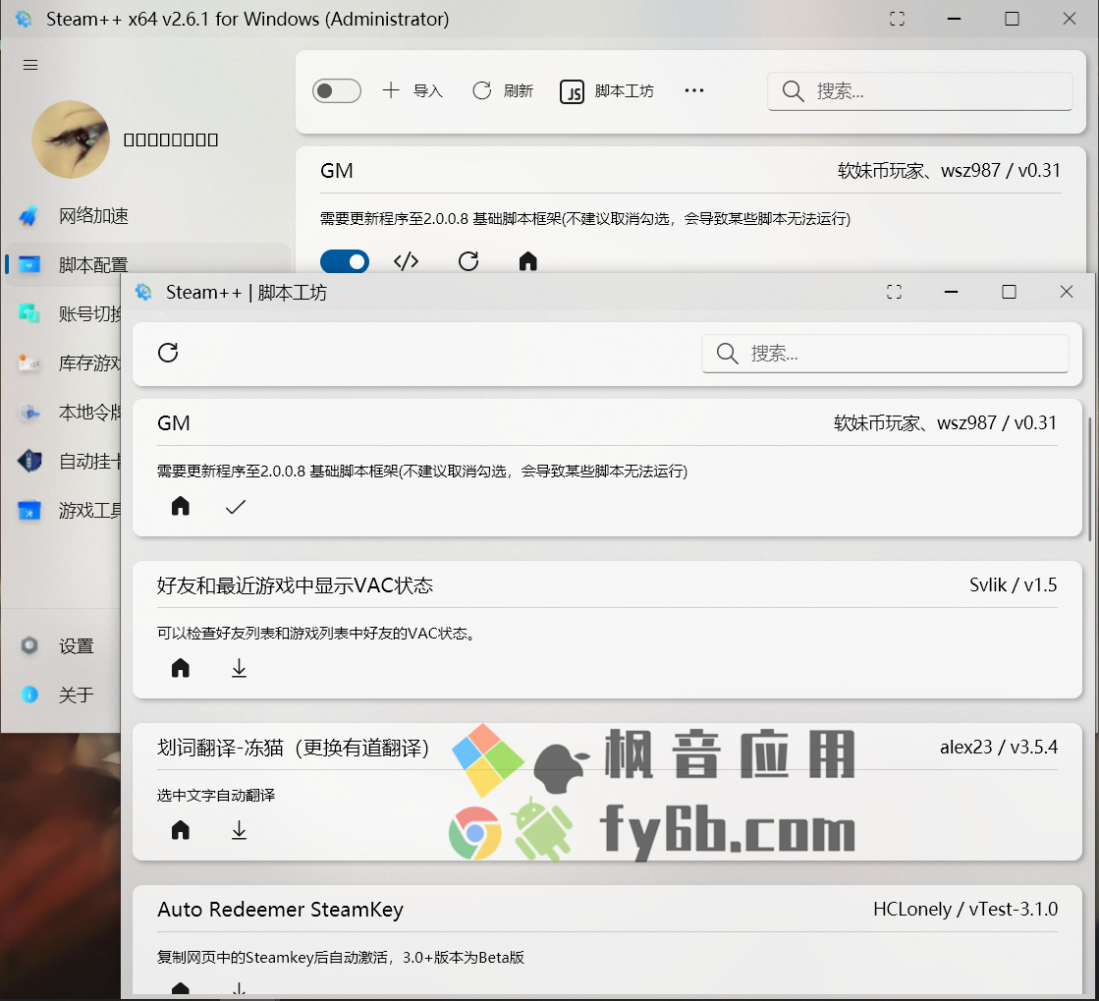Image resolution: width=1099 pixels, height=1001 pixels.
Task: Open GM homepage icon in main window
Action: [x=527, y=261]
